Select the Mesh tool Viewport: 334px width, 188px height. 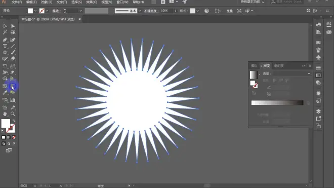click(5, 86)
